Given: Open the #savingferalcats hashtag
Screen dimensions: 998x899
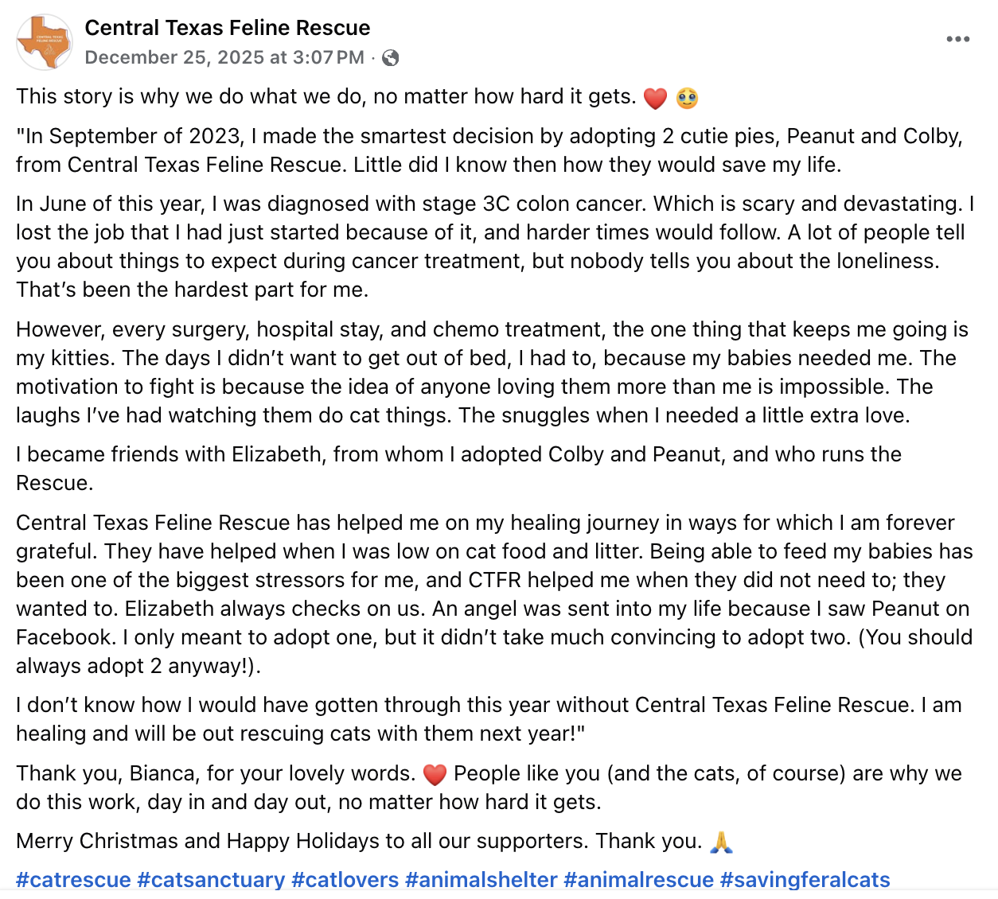Looking at the screenshot, I should [x=805, y=879].
